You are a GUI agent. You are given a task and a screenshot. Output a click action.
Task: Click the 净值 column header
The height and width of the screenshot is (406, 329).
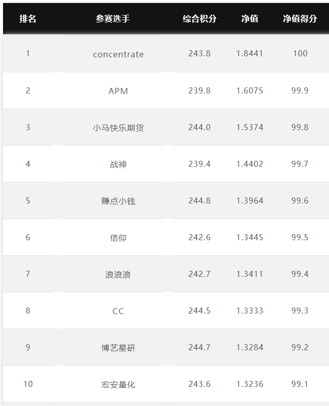click(x=250, y=19)
